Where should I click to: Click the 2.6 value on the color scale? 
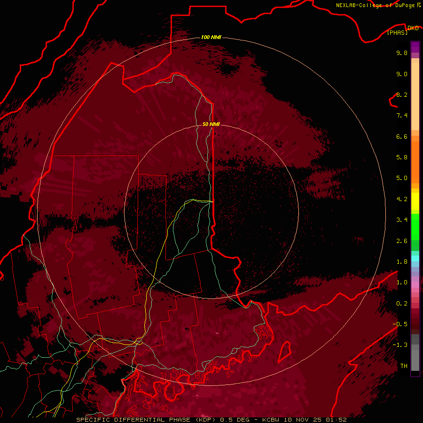click(402, 241)
